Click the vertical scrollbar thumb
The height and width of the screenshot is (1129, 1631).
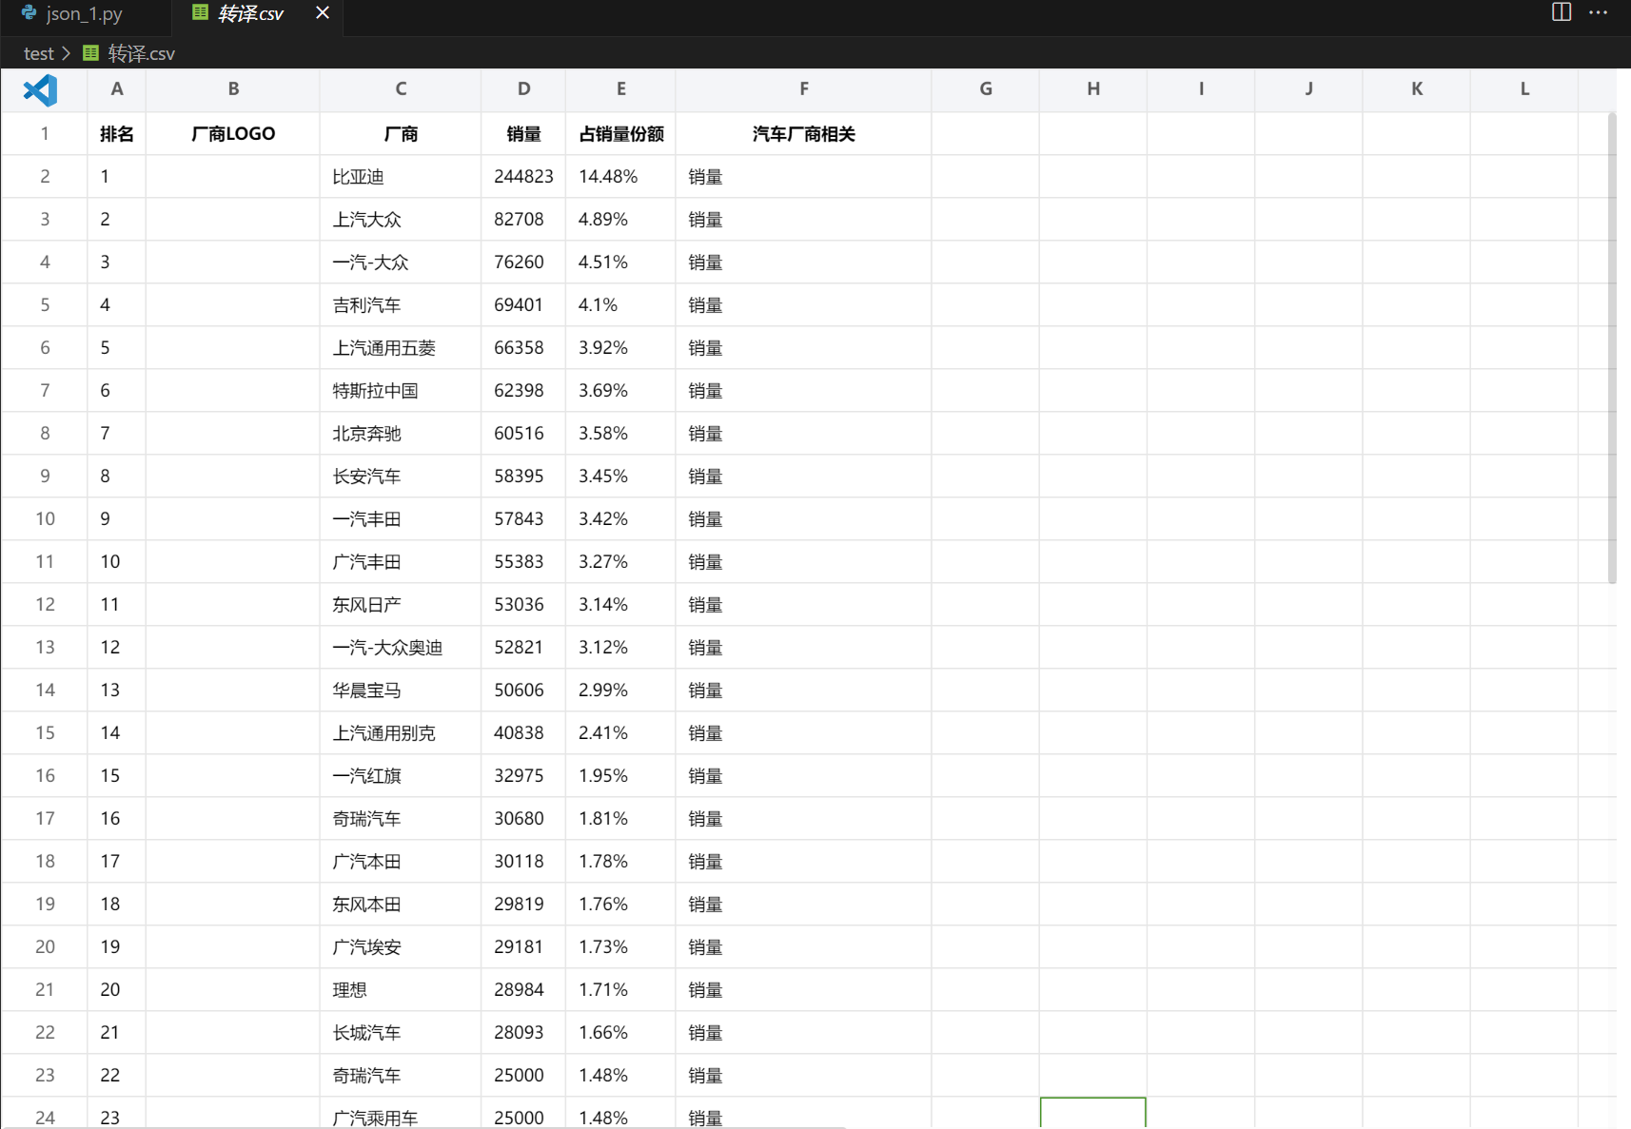(1612, 348)
